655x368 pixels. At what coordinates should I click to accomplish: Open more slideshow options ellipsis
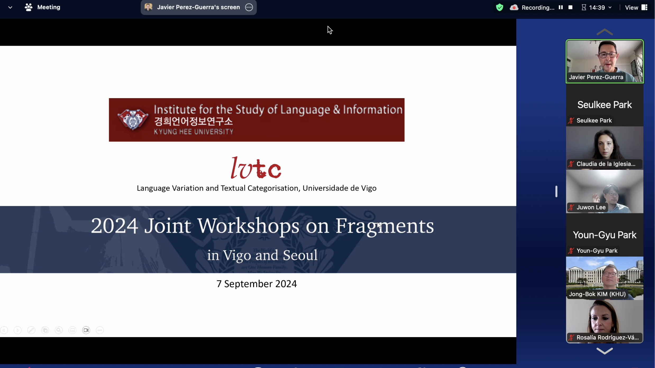pyautogui.click(x=100, y=330)
